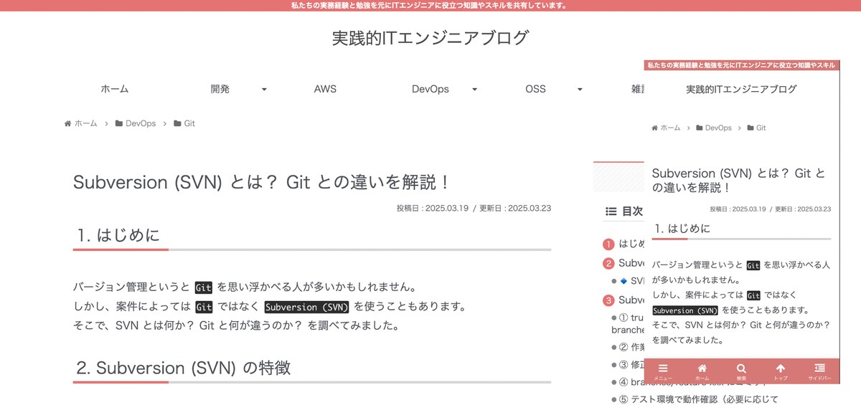Tap the トップ up-arrow icon in mobile footer
The height and width of the screenshot is (405, 861).
(781, 368)
